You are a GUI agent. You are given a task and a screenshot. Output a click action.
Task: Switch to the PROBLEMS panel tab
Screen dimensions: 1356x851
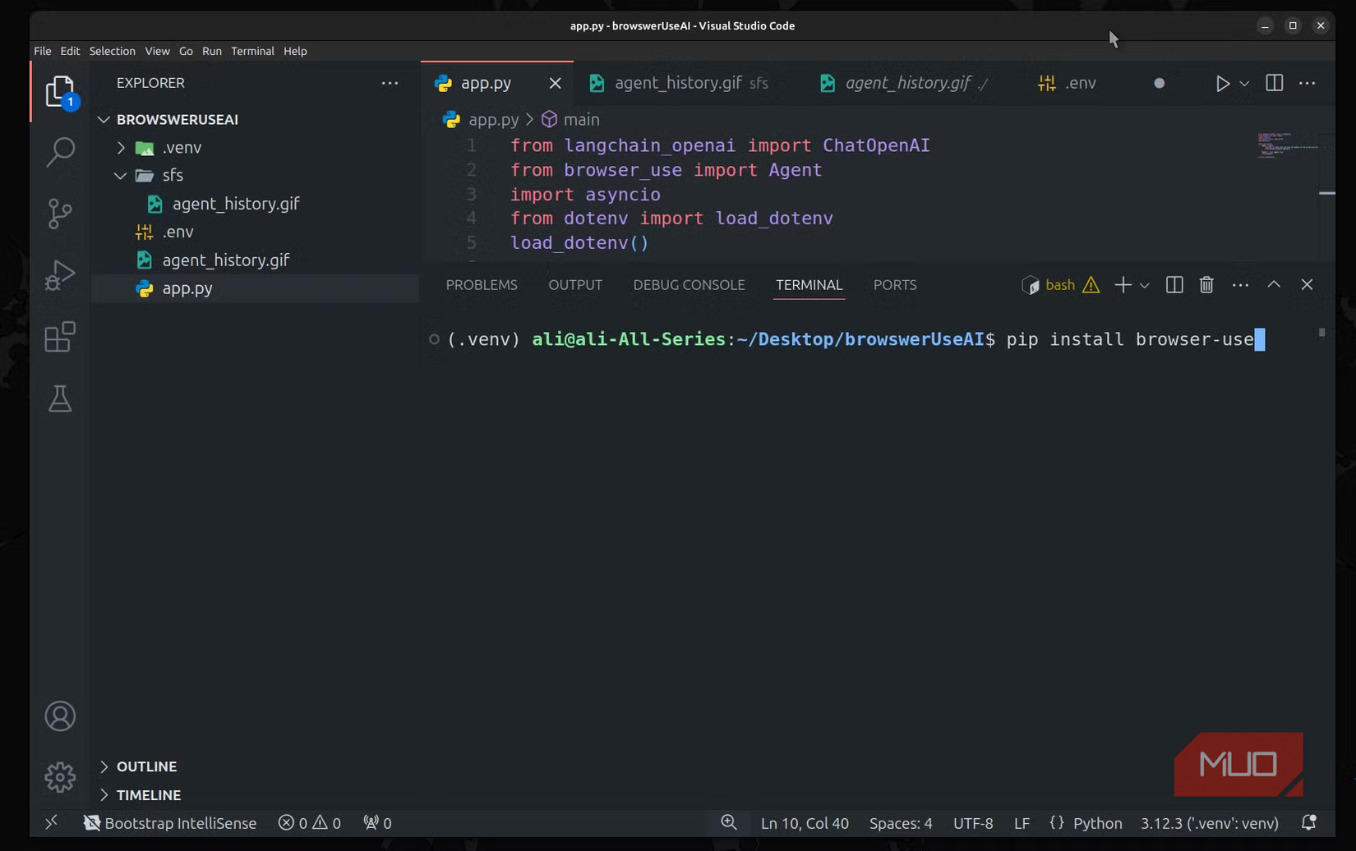coord(482,285)
